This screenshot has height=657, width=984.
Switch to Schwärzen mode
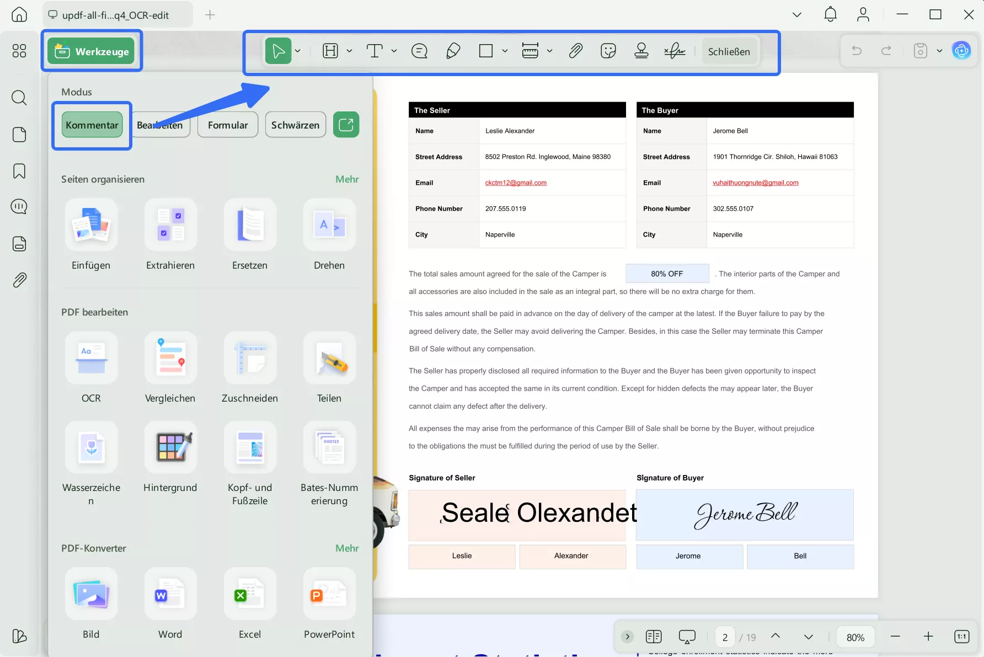(x=295, y=125)
